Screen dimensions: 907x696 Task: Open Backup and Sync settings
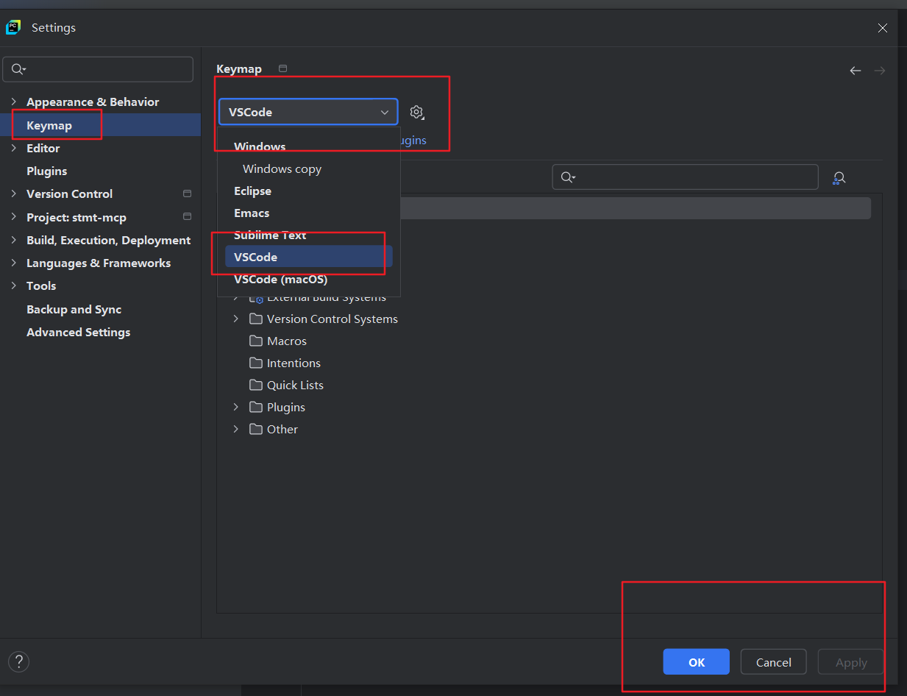[x=100, y=309]
